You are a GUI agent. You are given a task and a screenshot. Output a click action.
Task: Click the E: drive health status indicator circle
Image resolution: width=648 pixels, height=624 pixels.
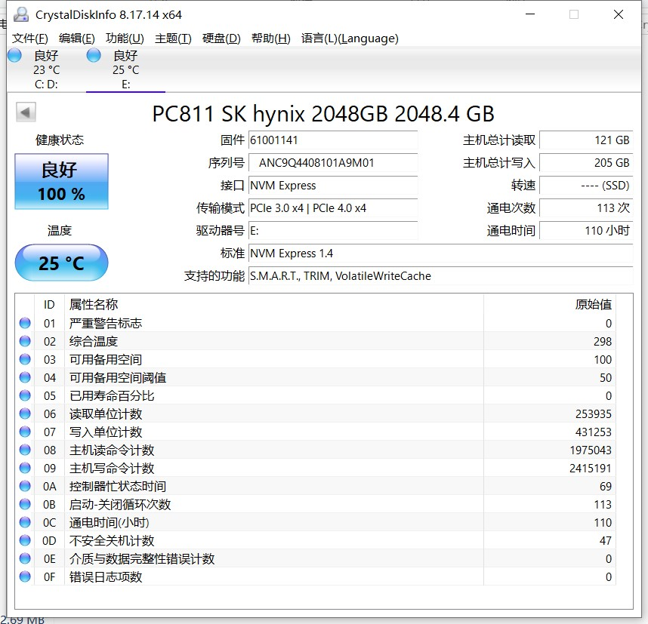pyautogui.click(x=93, y=54)
